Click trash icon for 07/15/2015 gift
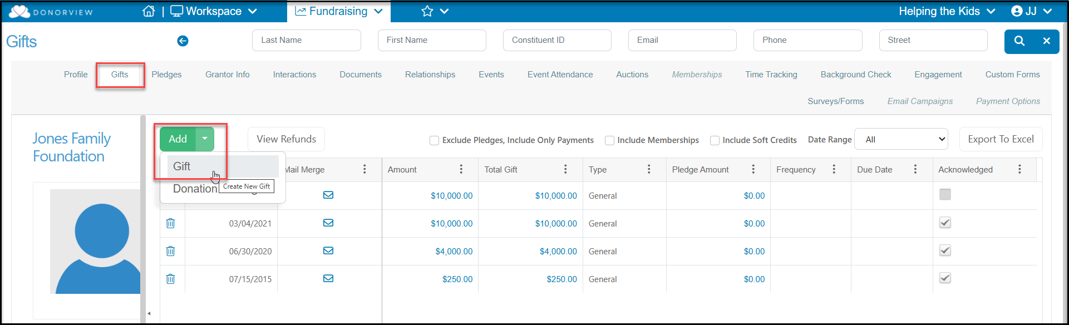The height and width of the screenshot is (325, 1069). click(x=170, y=279)
